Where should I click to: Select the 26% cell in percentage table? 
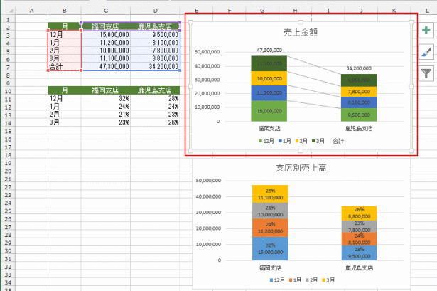click(x=155, y=122)
